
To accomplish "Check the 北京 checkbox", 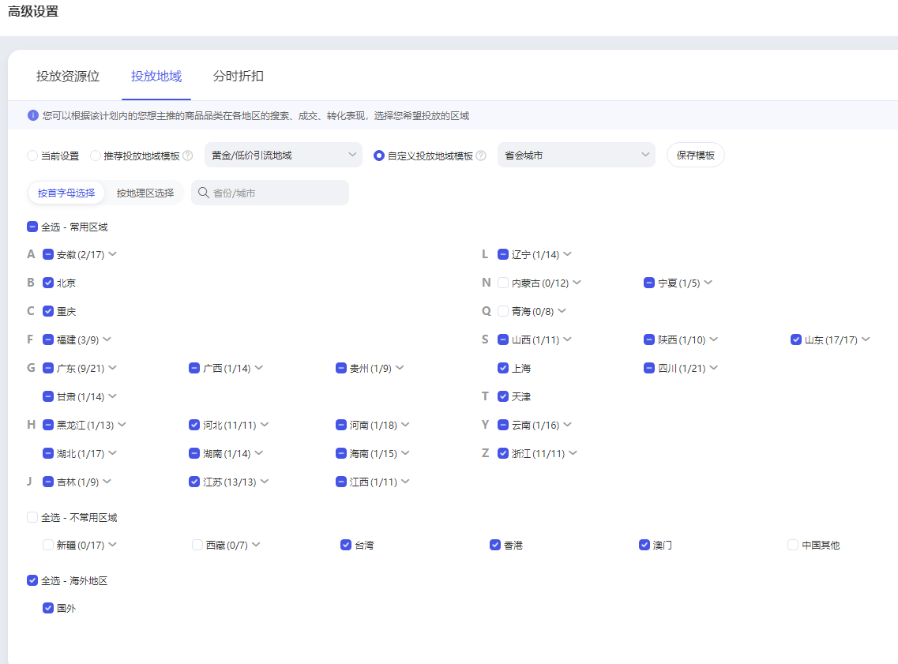I will click(48, 283).
